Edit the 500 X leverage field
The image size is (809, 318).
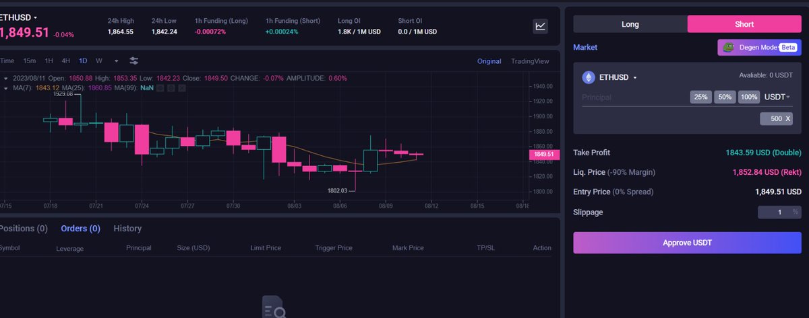click(777, 119)
